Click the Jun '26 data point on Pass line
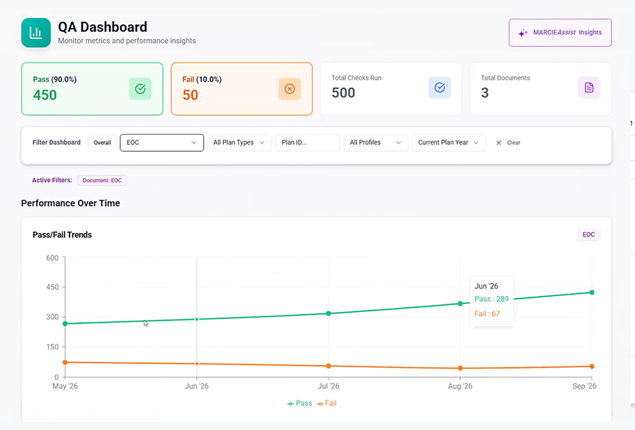This screenshot has width=635, height=430. 197,319
